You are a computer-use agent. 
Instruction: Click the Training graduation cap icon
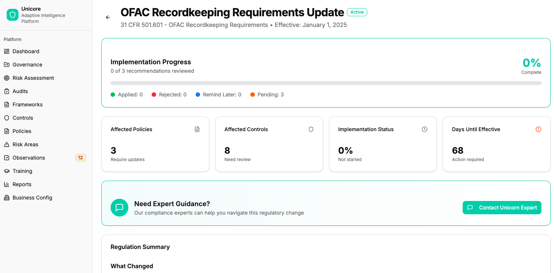[x=7, y=171]
